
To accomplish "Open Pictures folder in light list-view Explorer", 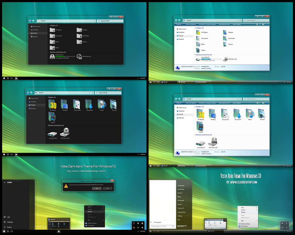I will (228, 44).
